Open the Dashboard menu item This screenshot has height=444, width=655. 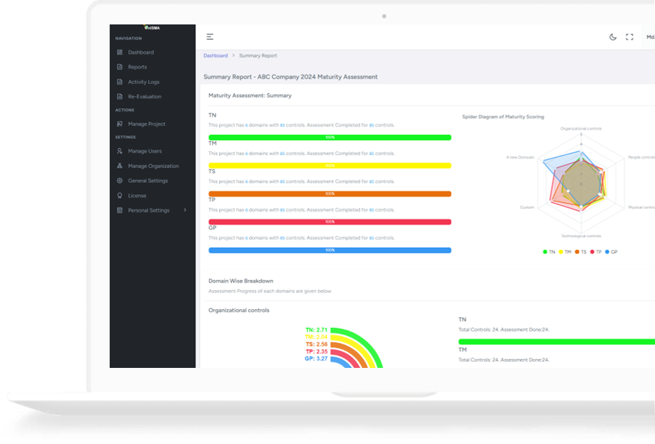(141, 52)
